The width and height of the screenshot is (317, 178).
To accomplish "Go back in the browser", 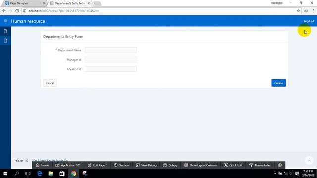I will [4, 11].
